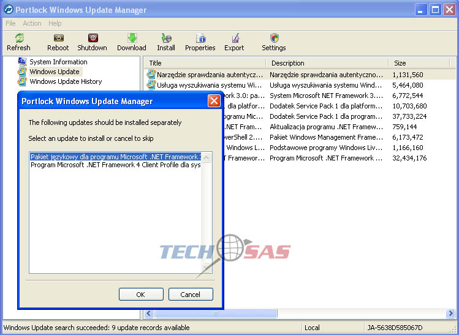This screenshot has height=335, width=459.
Task: Click the Shutdown toolbar icon
Action: pos(93,38)
